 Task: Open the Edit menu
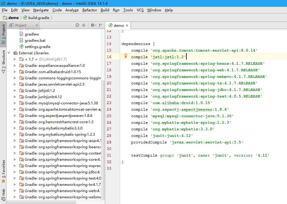14,10
